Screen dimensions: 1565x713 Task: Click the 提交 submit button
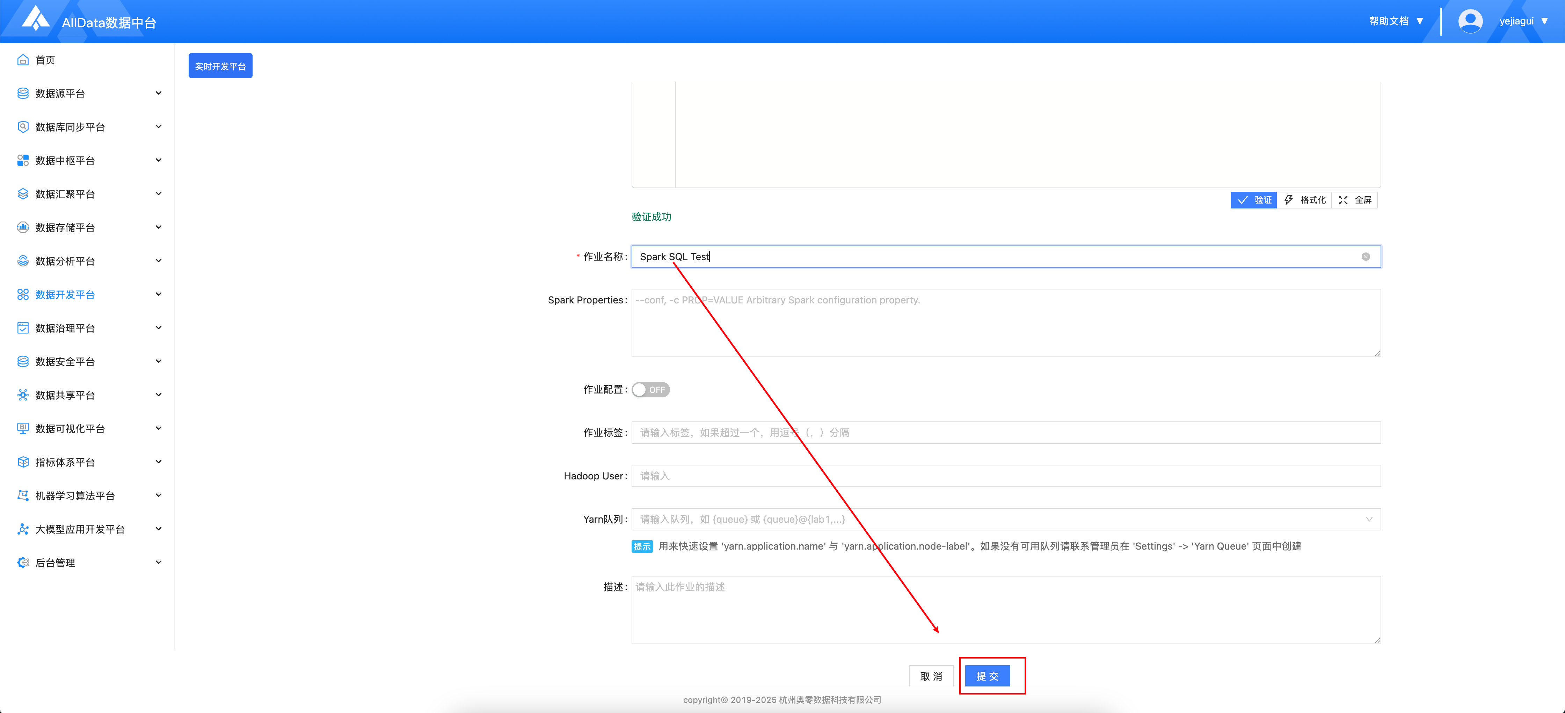987,676
